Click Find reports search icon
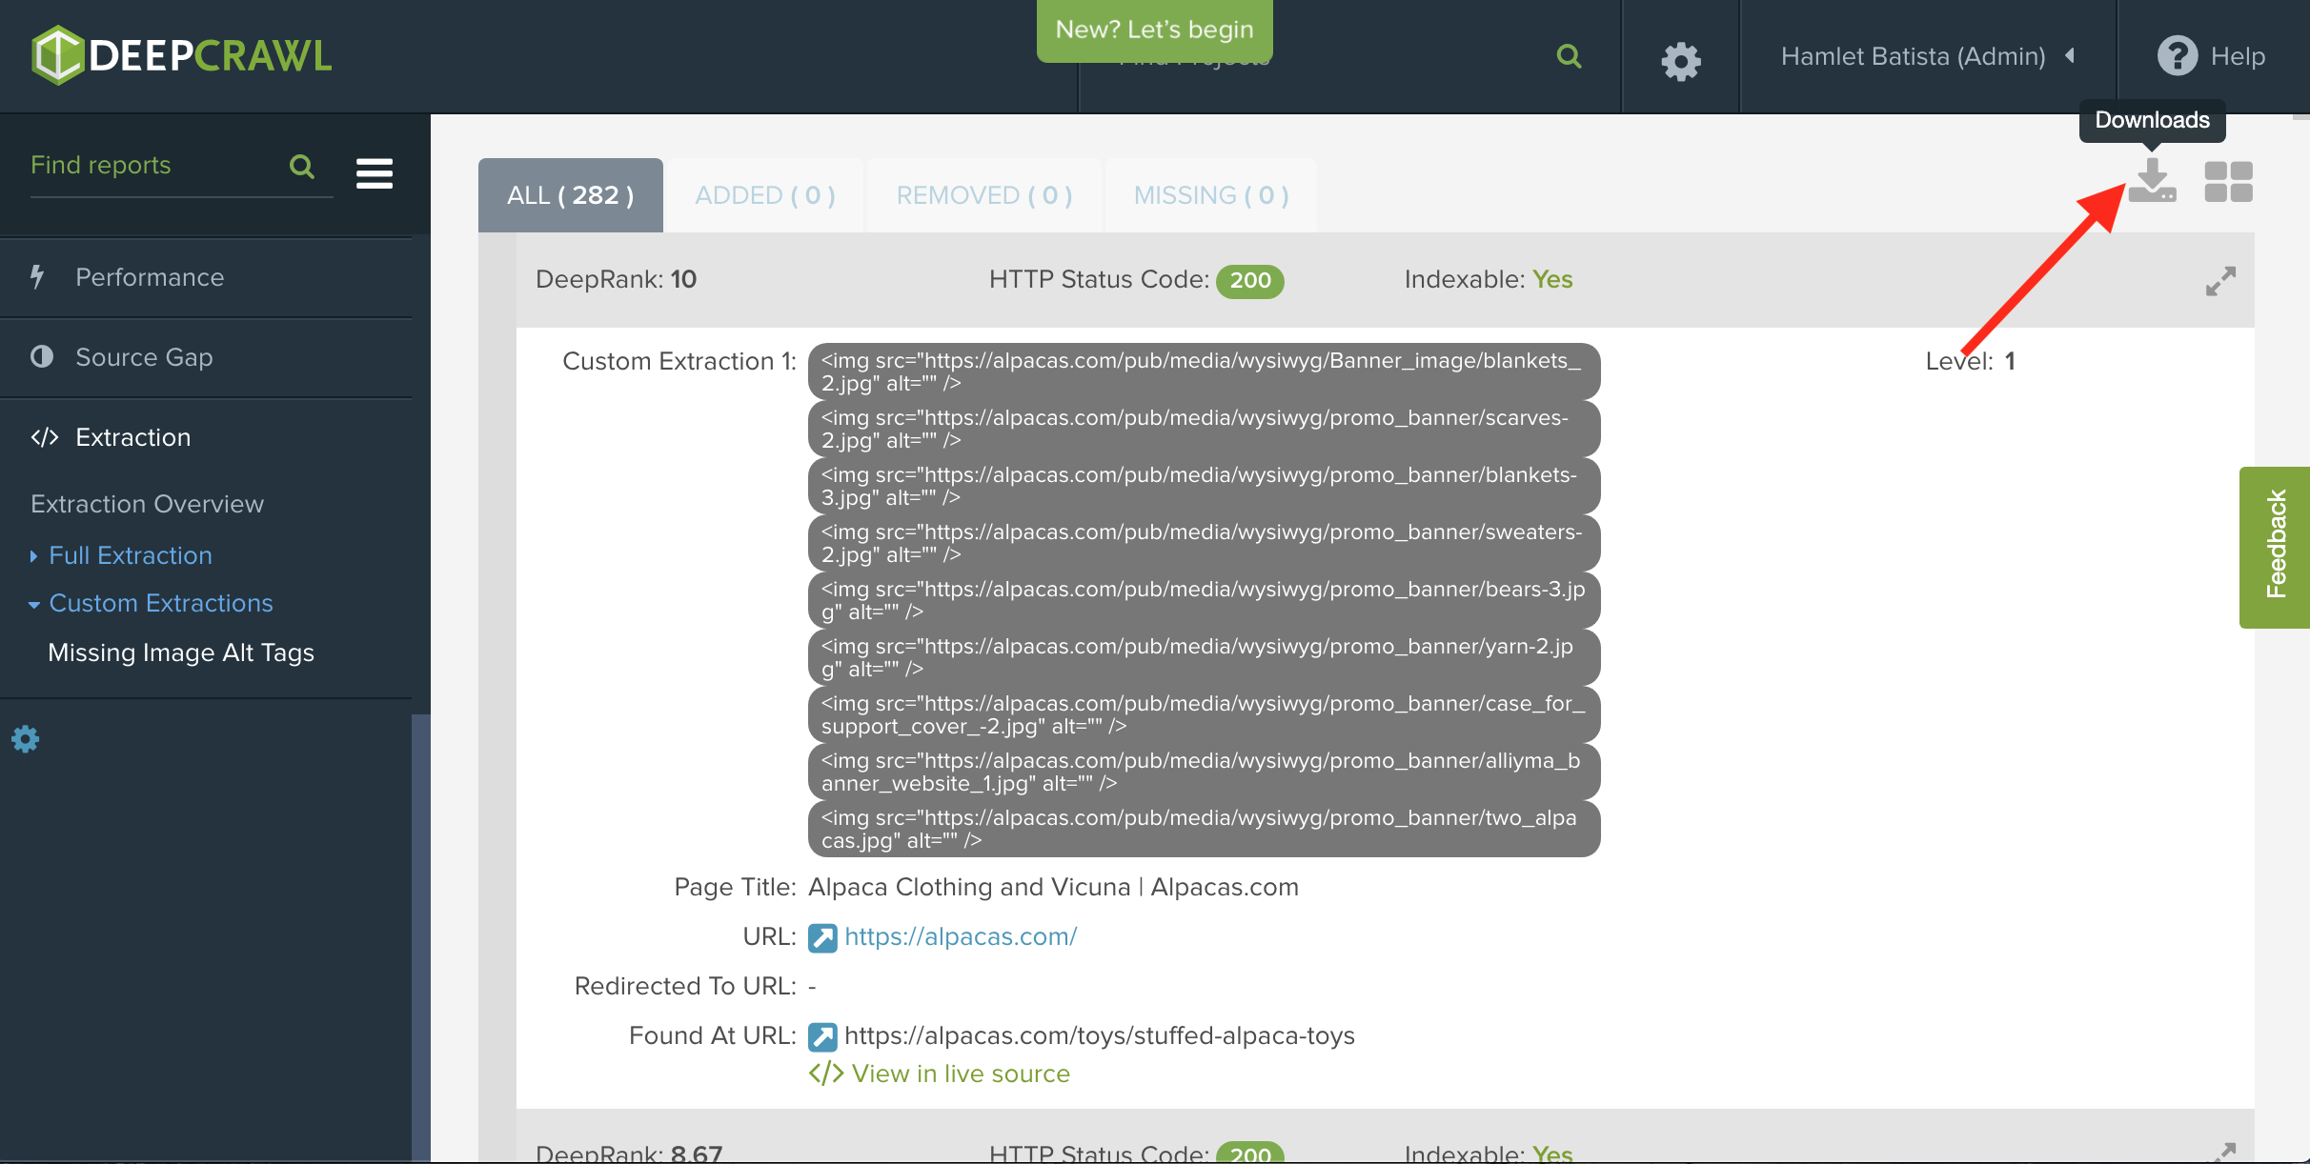The height and width of the screenshot is (1164, 2310). click(x=302, y=168)
